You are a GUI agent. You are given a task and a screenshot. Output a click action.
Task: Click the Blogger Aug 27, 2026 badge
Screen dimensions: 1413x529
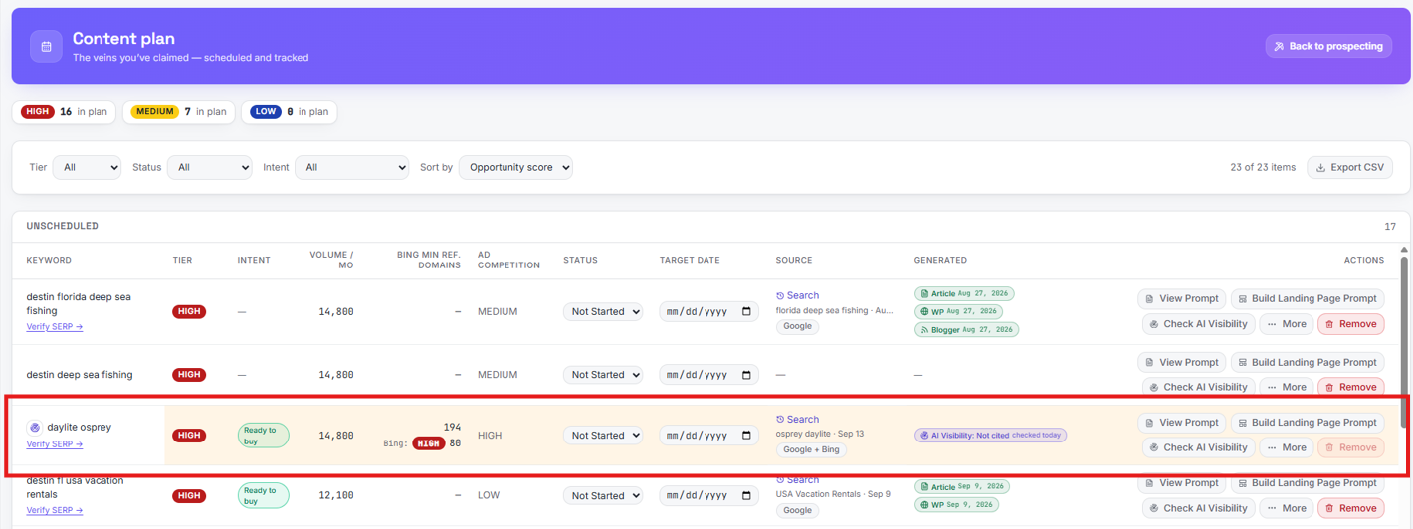coord(966,329)
